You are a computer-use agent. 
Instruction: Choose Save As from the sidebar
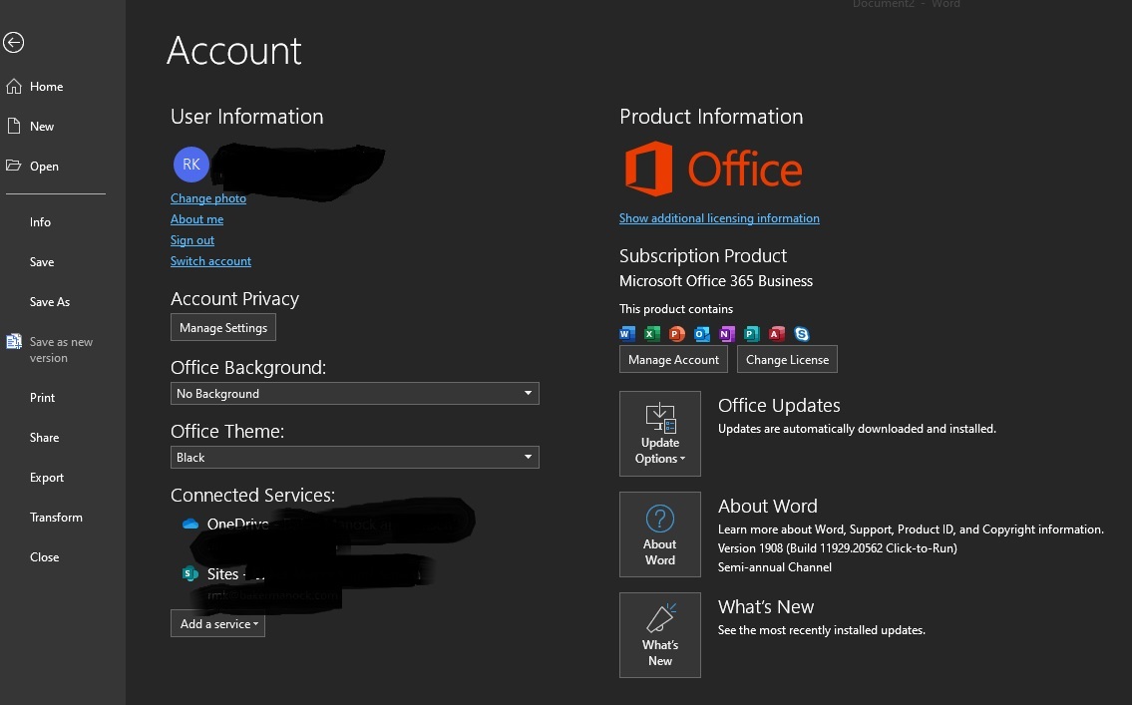[x=50, y=301]
